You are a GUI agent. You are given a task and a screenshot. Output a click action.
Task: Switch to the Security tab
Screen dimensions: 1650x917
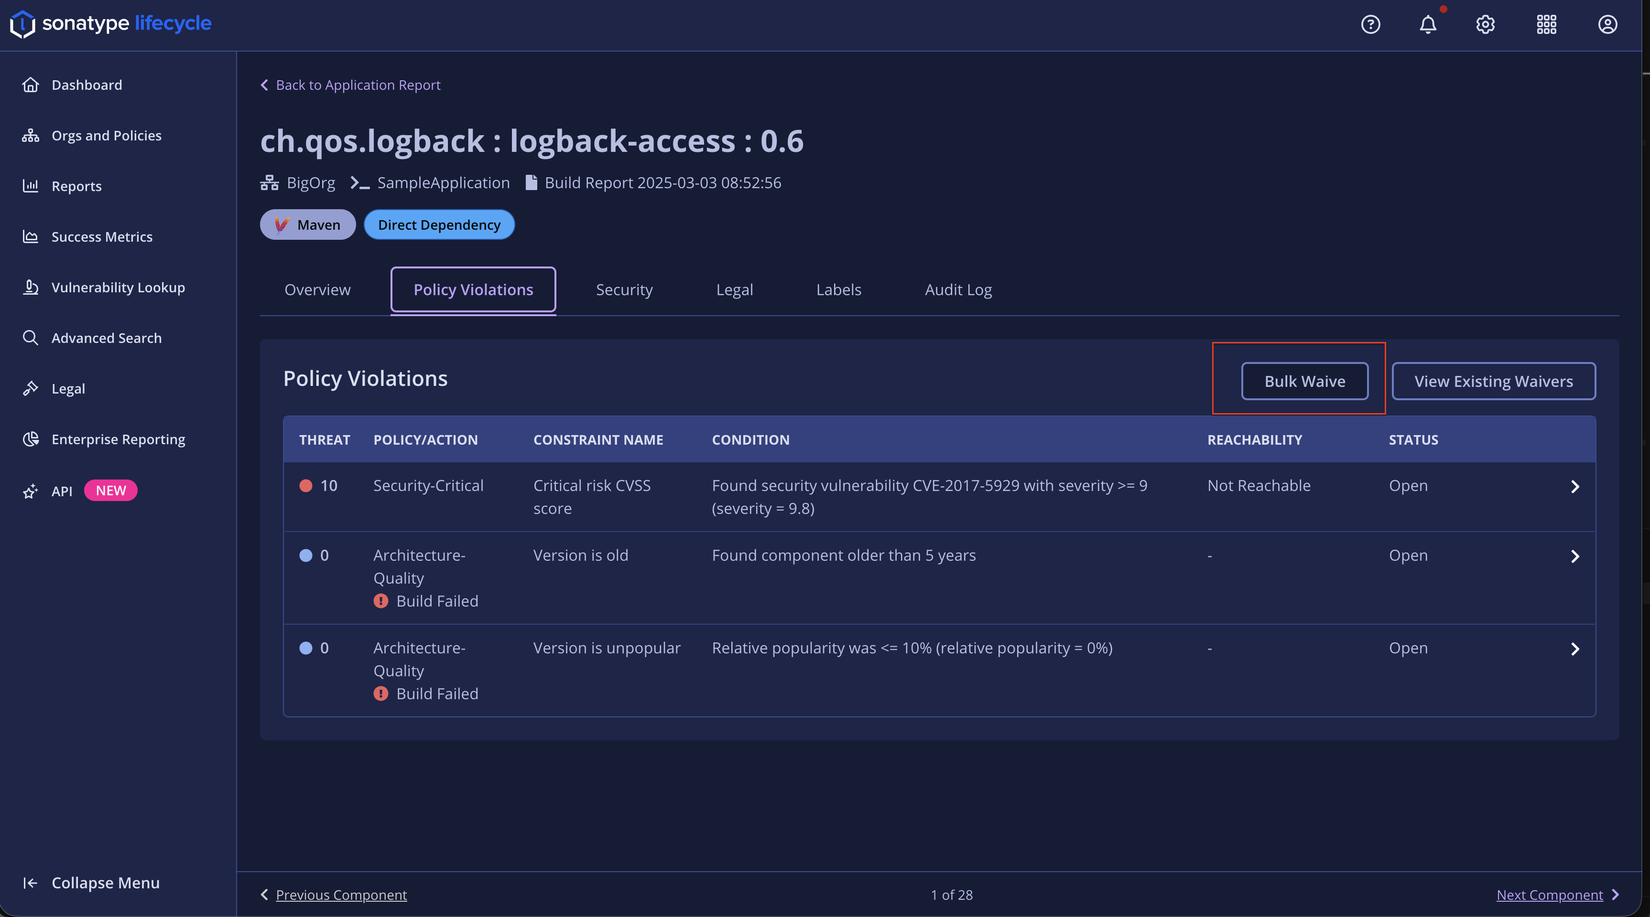624,290
